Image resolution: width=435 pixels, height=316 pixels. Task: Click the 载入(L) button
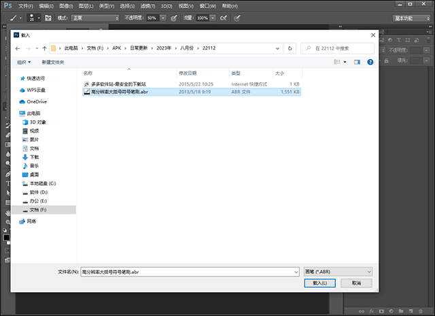click(x=319, y=283)
